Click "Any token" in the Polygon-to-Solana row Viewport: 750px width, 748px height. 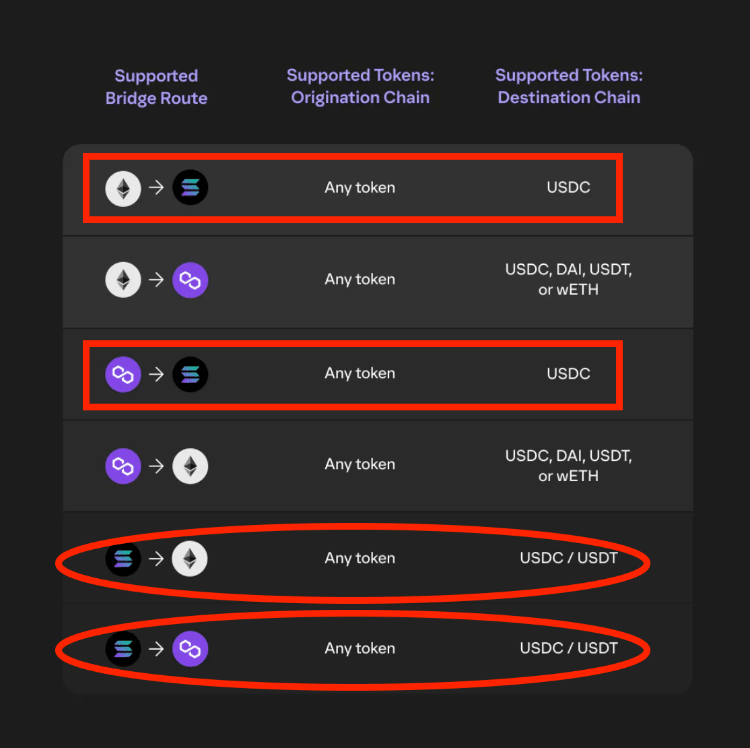point(360,373)
